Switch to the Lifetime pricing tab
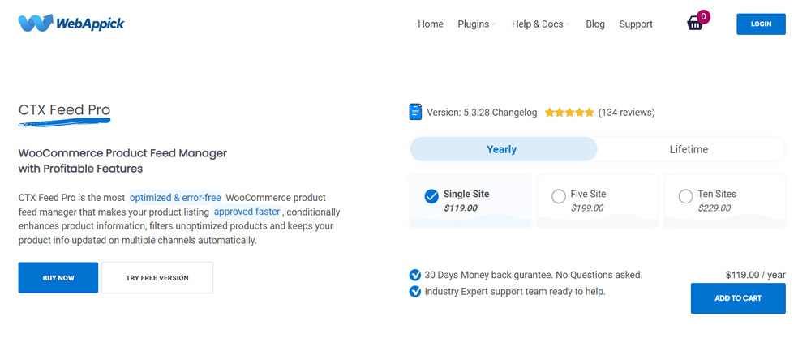Screen dimensions: 811x338 (x=689, y=149)
